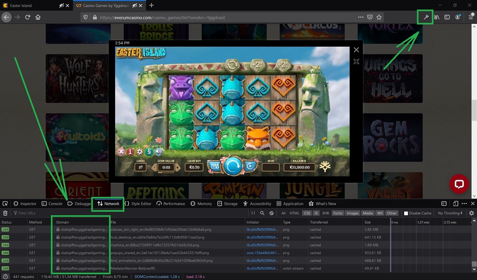Image resolution: width=477 pixels, height=280 pixels.
Task: Mute the Easter Island game sound
Action: point(159,152)
